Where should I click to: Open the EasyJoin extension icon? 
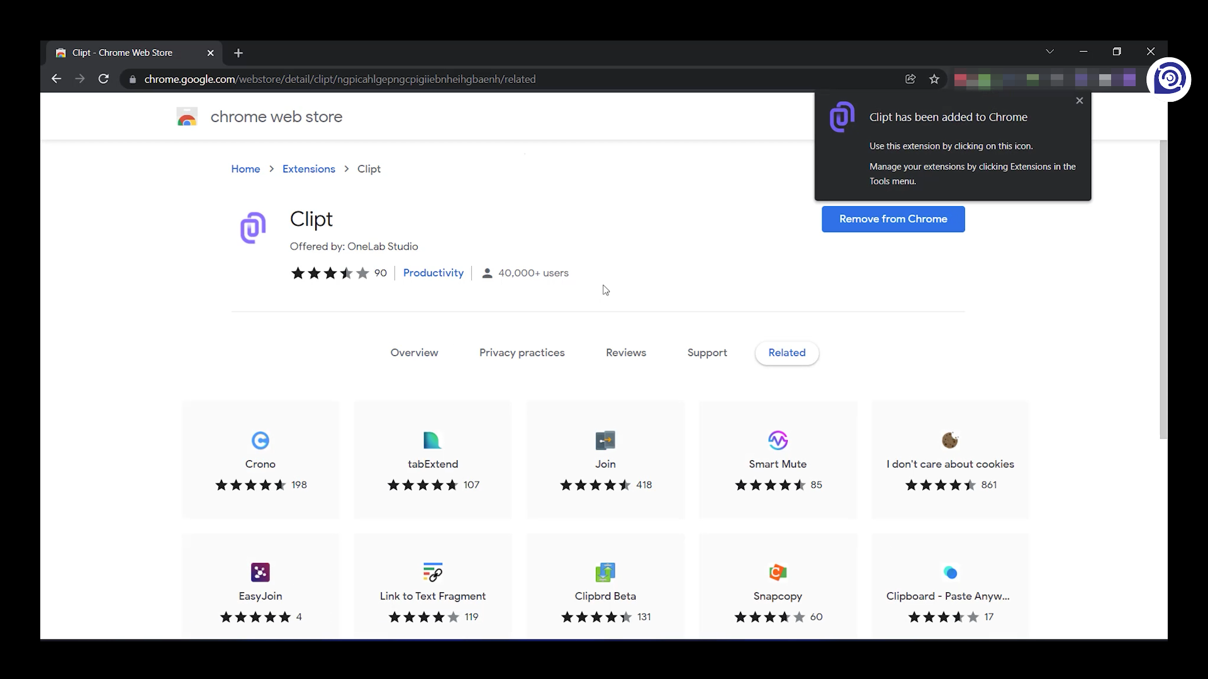pyautogui.click(x=260, y=572)
